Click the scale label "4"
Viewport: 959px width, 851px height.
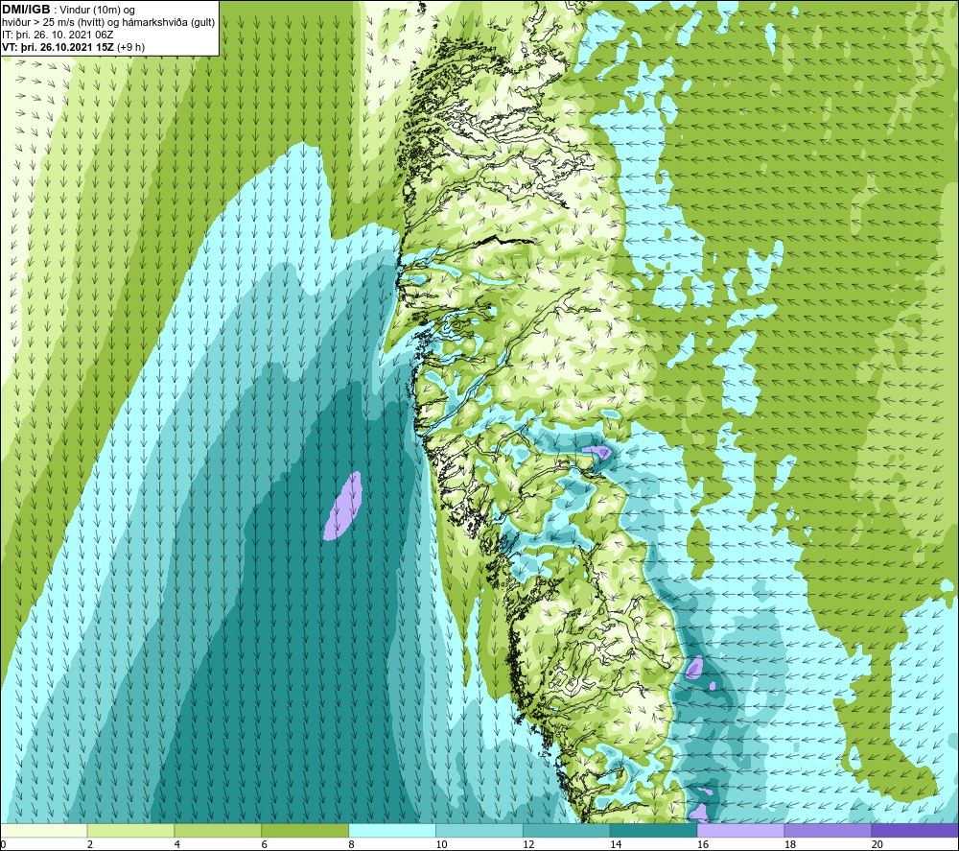(x=176, y=844)
